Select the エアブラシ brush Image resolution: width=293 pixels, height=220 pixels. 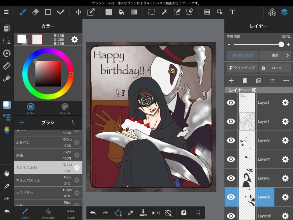click(x=48, y=193)
